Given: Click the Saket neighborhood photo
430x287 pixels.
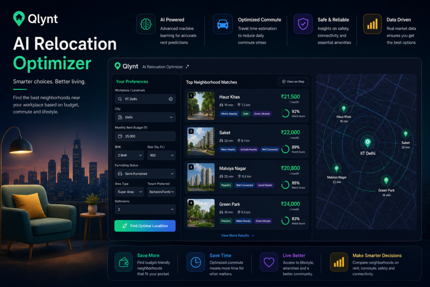Looking at the screenshot, I should coord(201,141).
